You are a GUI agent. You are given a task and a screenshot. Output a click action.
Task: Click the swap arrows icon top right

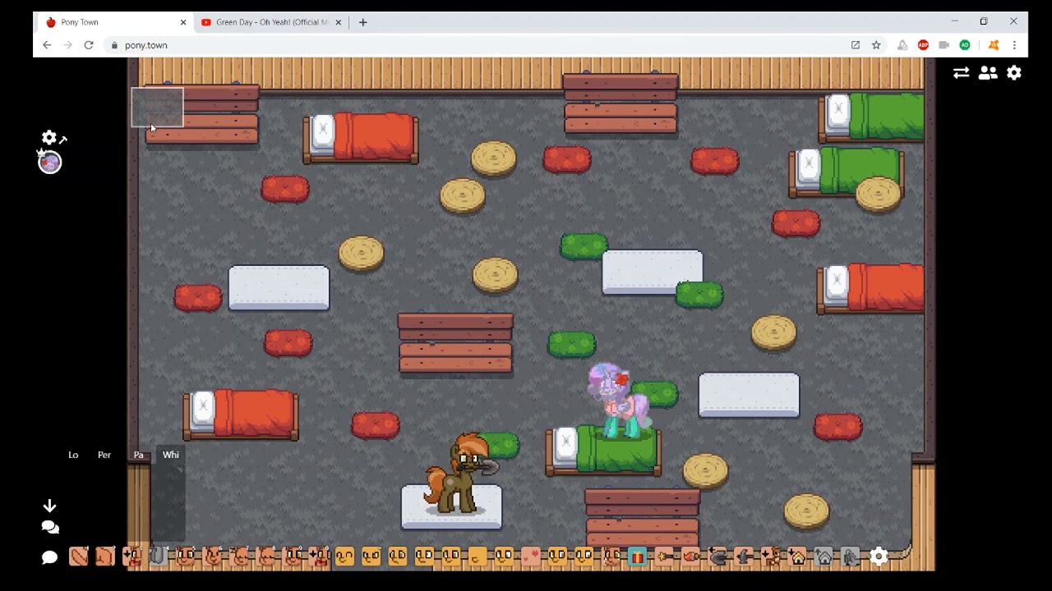tap(961, 72)
